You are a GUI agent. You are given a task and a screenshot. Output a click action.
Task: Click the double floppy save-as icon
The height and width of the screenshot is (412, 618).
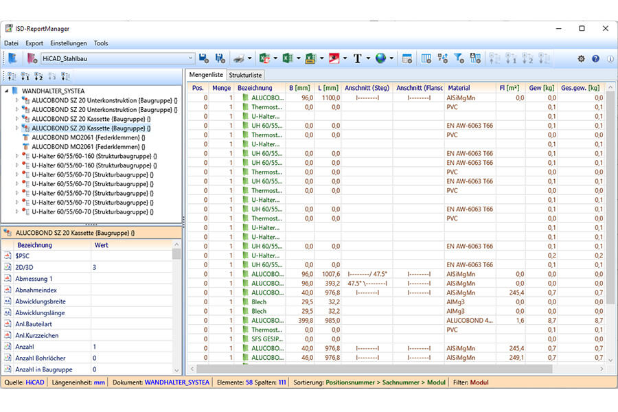pos(220,58)
